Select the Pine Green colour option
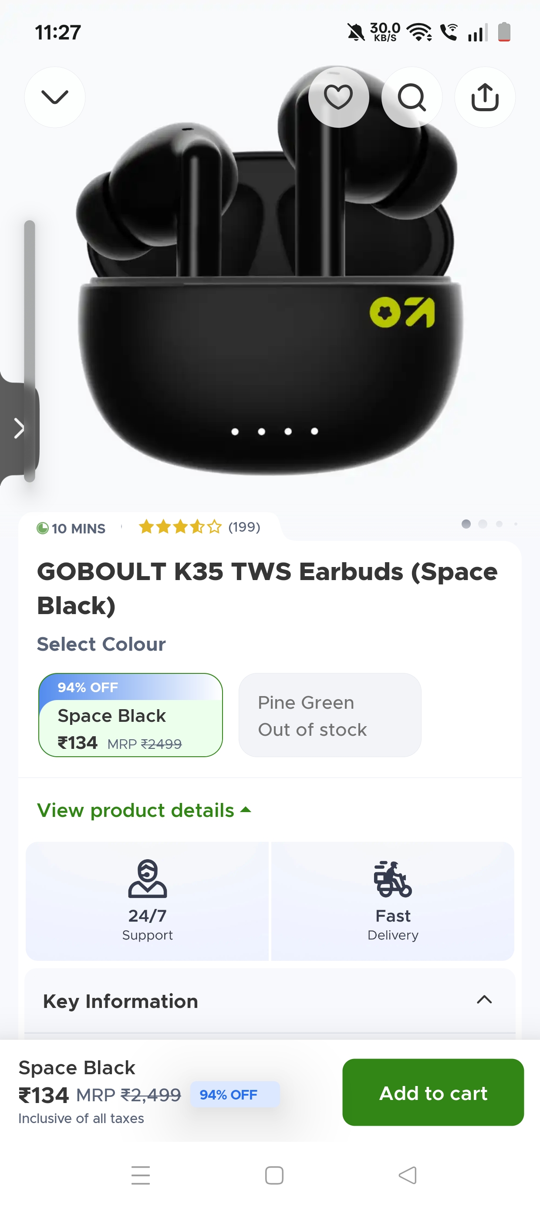 tap(330, 715)
